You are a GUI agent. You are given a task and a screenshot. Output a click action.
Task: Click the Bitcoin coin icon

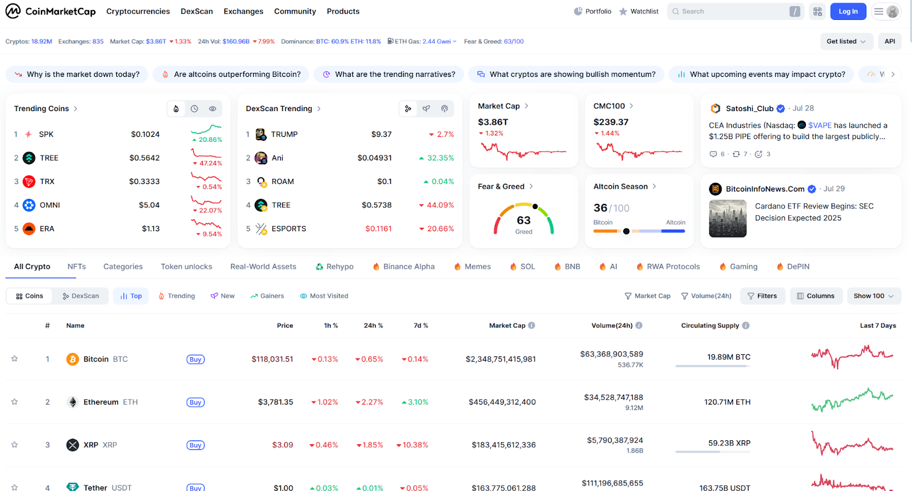coord(72,359)
